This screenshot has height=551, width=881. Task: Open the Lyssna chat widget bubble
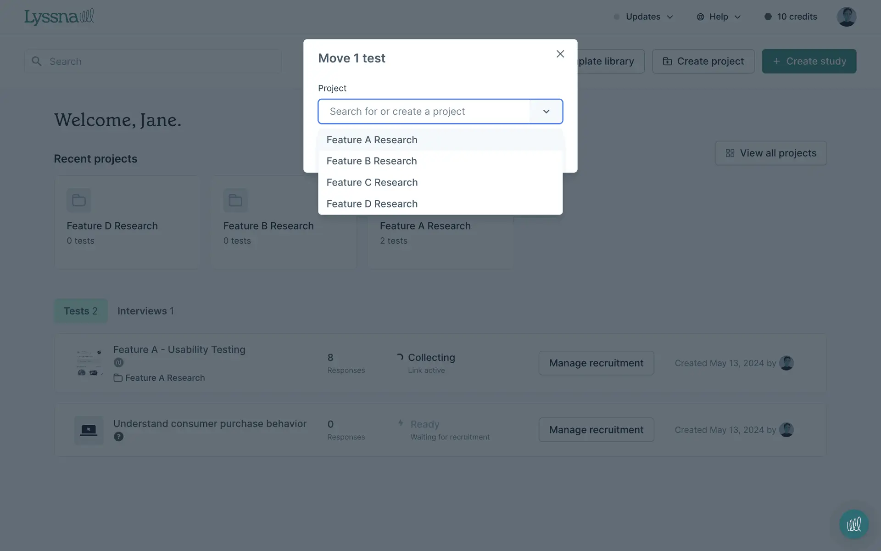tap(853, 524)
